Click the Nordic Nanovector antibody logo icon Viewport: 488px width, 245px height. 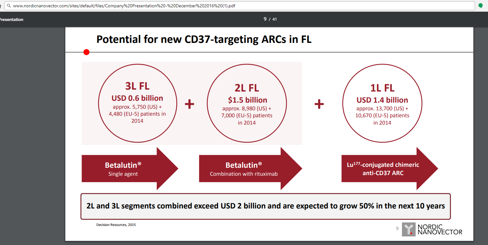(408, 229)
